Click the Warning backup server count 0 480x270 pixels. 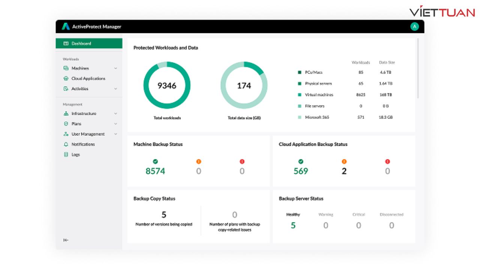point(326,225)
